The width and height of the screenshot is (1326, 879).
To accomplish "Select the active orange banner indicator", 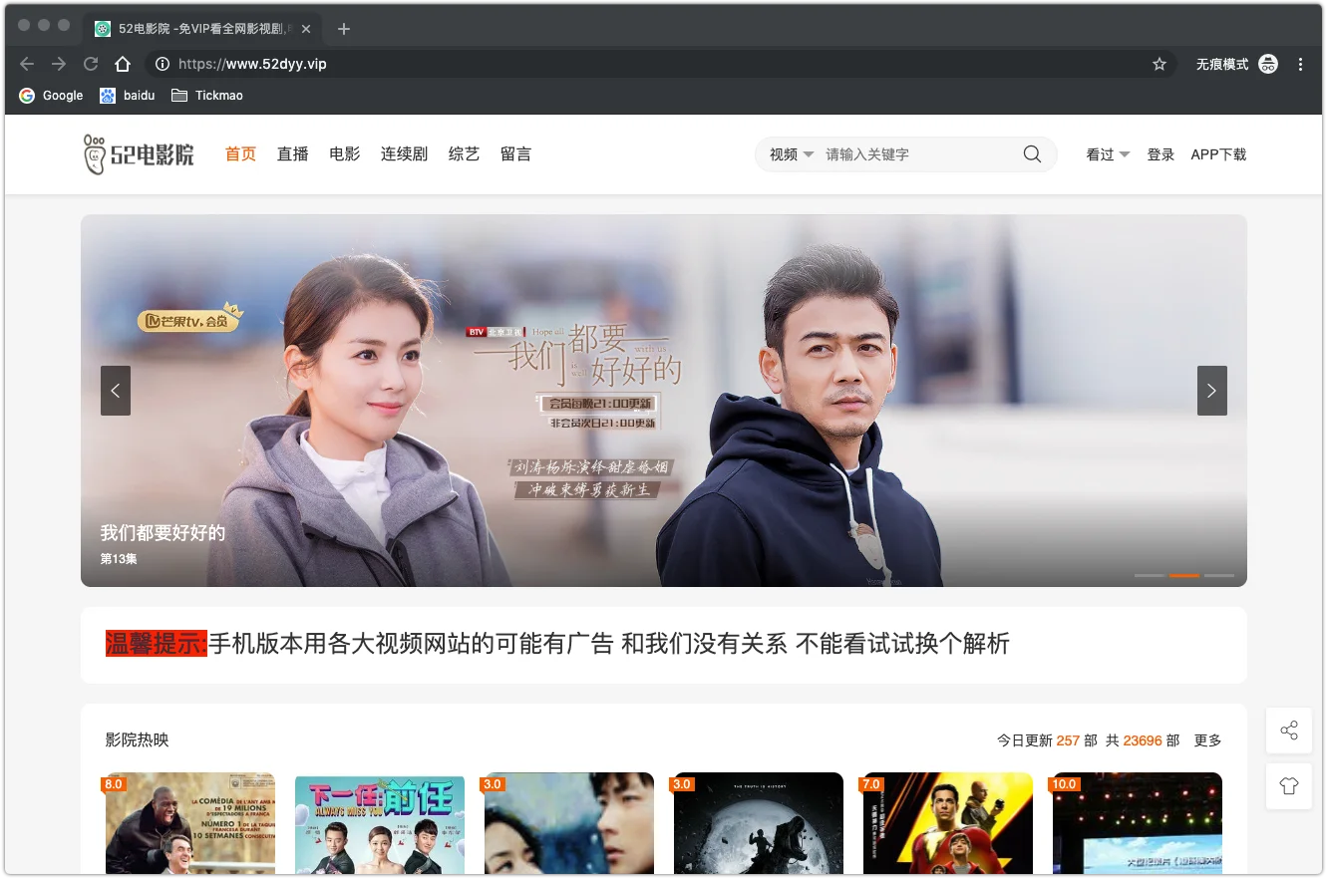I will click(1184, 576).
